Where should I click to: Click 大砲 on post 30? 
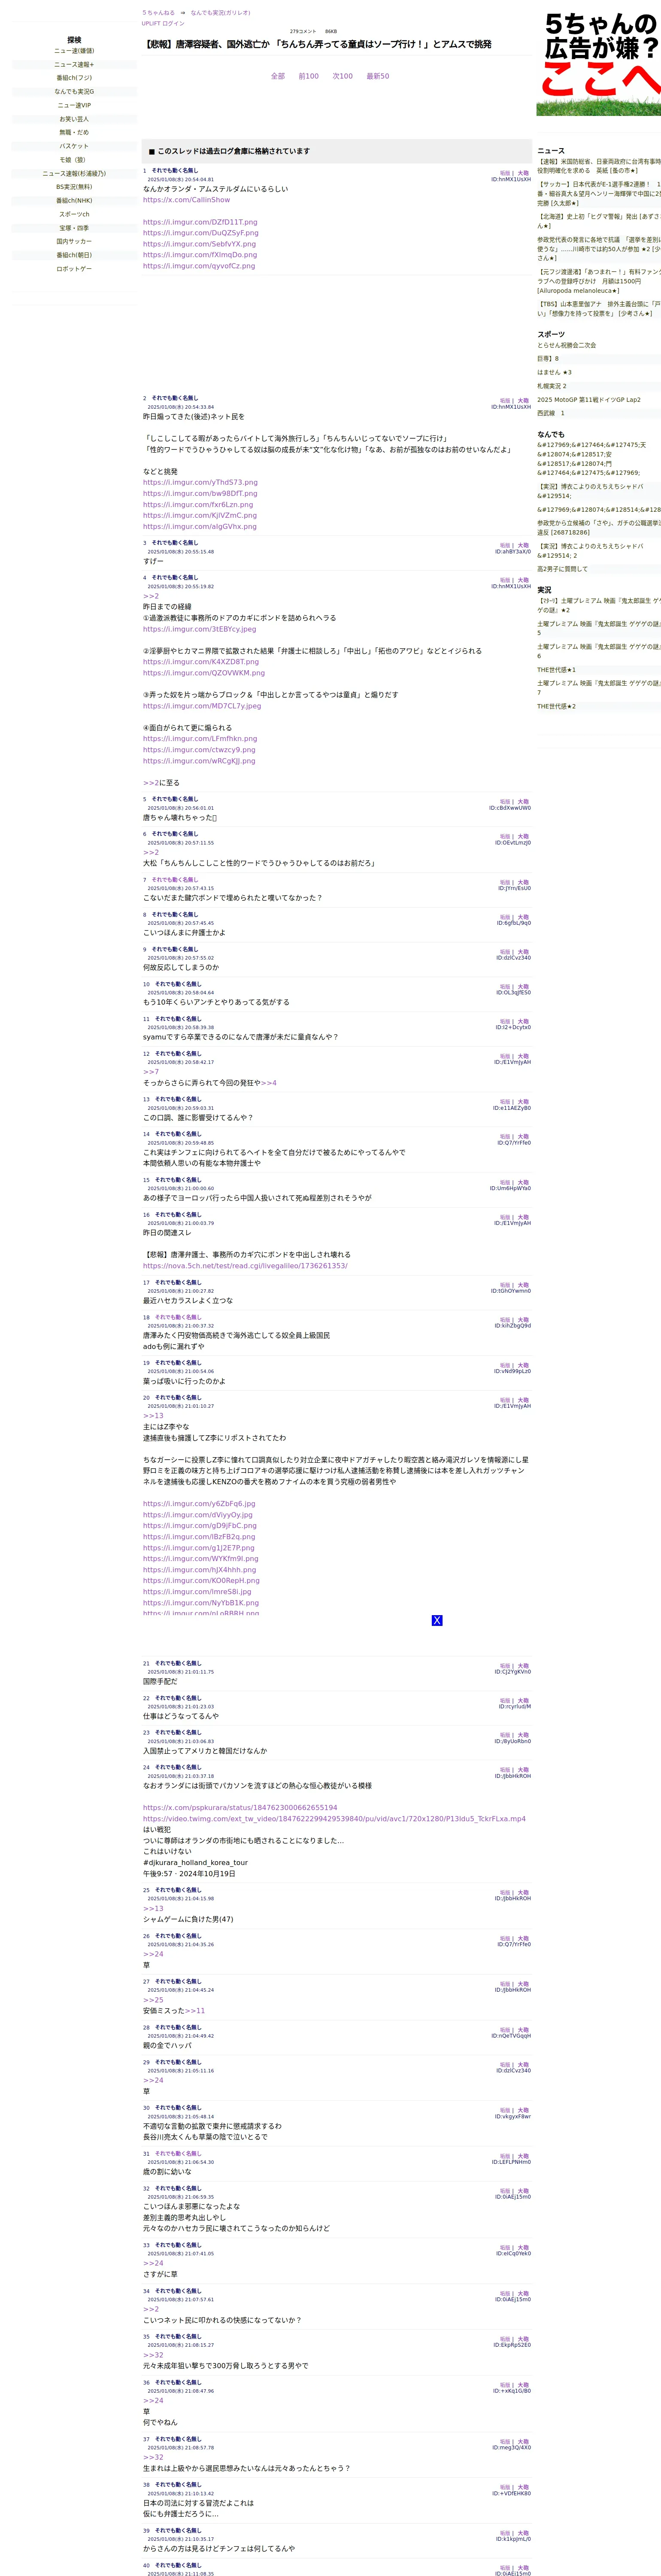(523, 2111)
